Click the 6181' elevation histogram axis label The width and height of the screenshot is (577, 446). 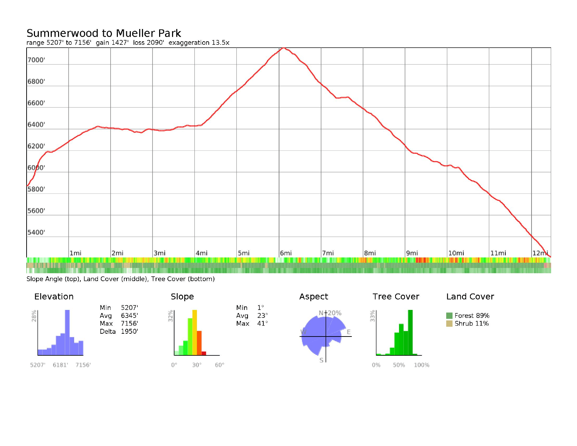pos(60,365)
